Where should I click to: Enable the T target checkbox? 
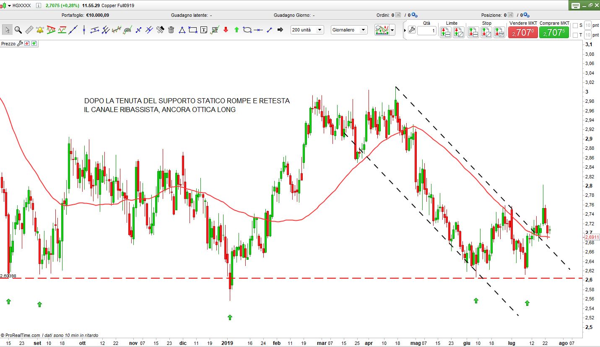tap(575, 35)
